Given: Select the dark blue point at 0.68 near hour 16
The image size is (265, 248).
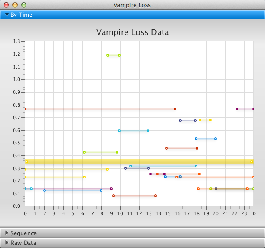Looking at the screenshot, I should click(180, 120).
